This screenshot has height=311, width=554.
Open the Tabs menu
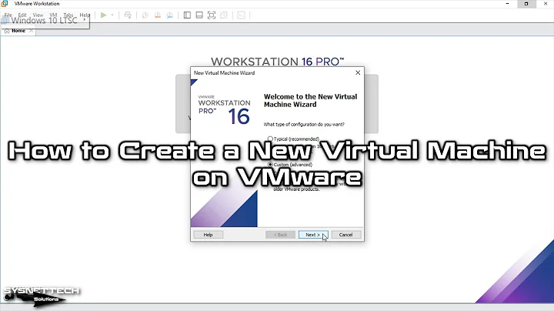[68, 15]
